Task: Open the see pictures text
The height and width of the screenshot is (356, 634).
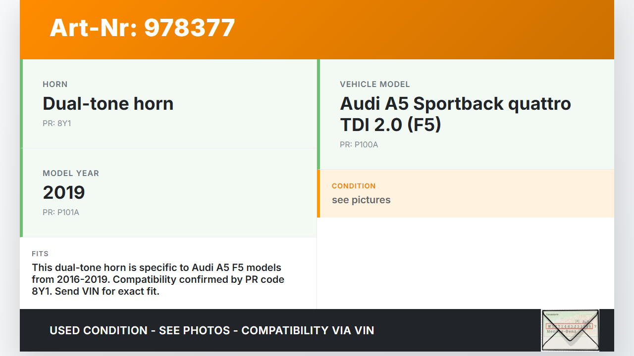Action: coord(361,200)
